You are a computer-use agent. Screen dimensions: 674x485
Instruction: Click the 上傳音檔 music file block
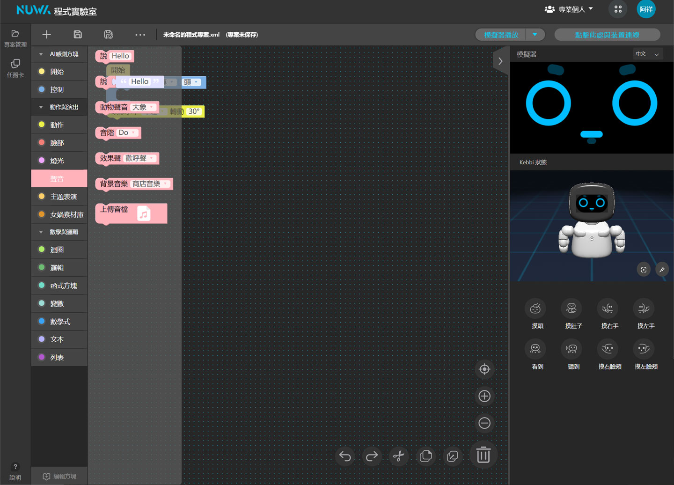tap(131, 213)
